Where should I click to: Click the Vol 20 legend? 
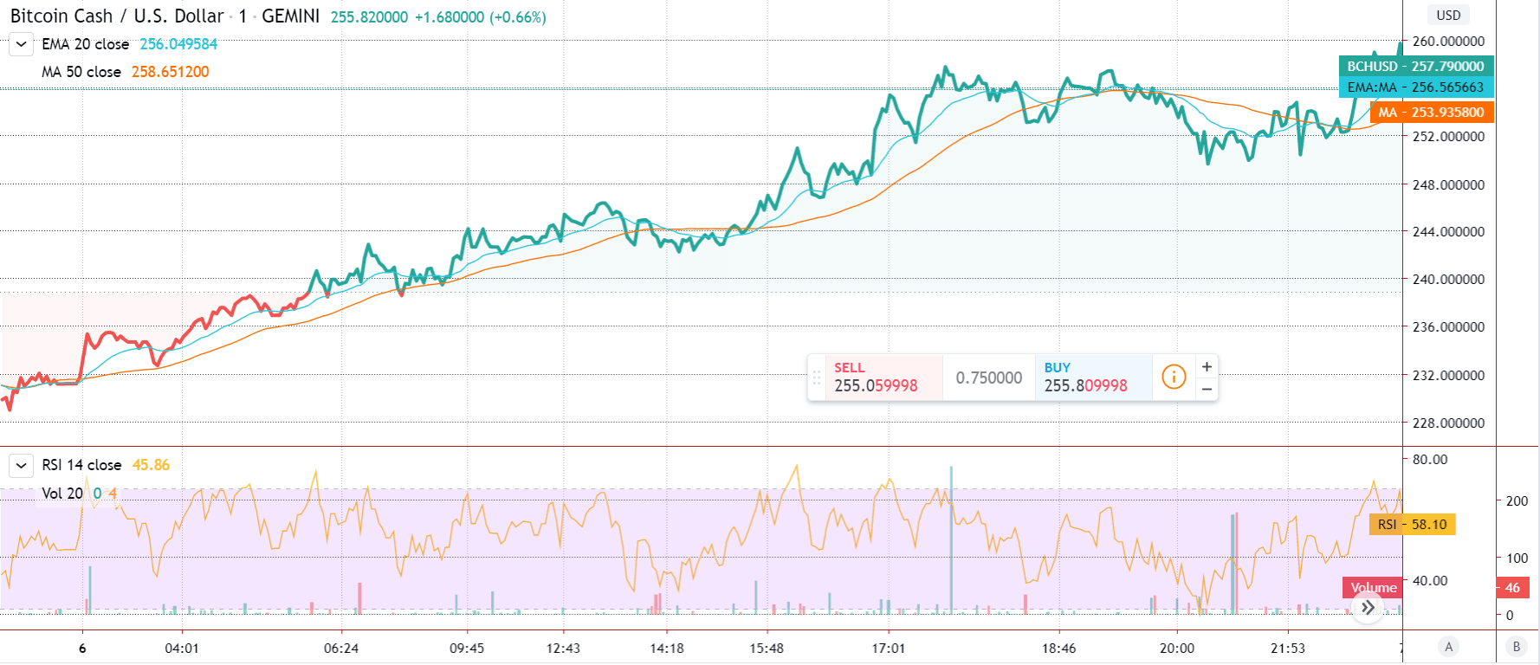coord(62,494)
